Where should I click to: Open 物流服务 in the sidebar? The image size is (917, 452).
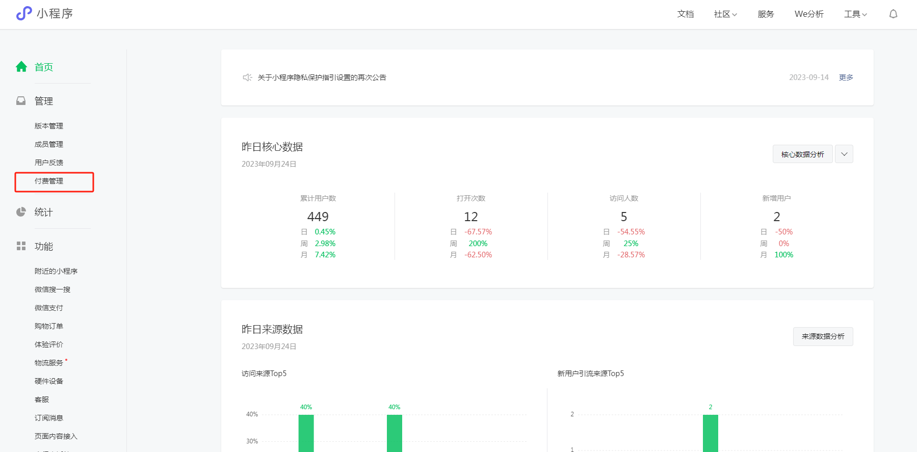tap(49, 363)
